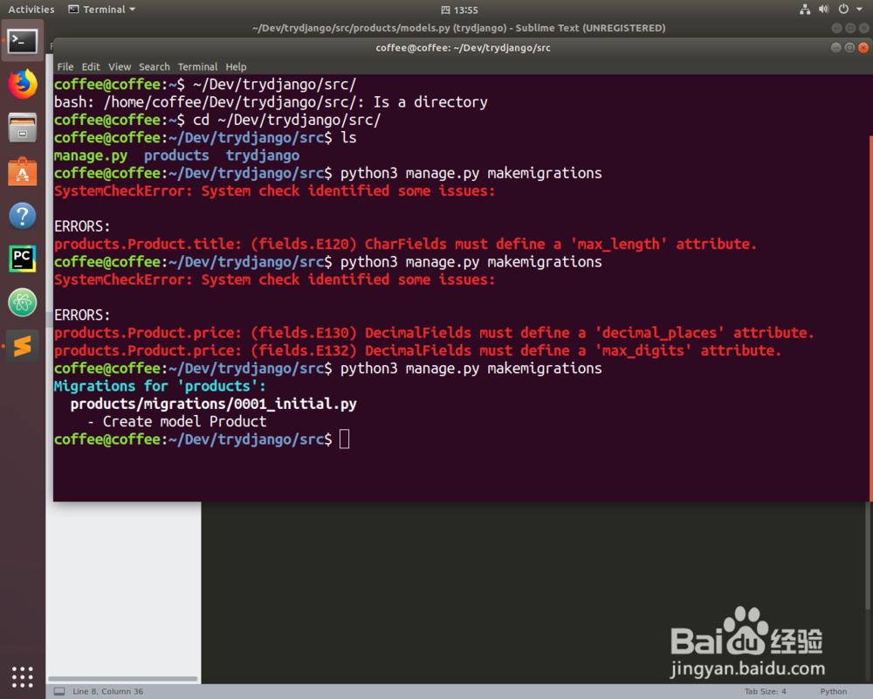Open the terminal Help menu
873x699 pixels.
coord(236,67)
